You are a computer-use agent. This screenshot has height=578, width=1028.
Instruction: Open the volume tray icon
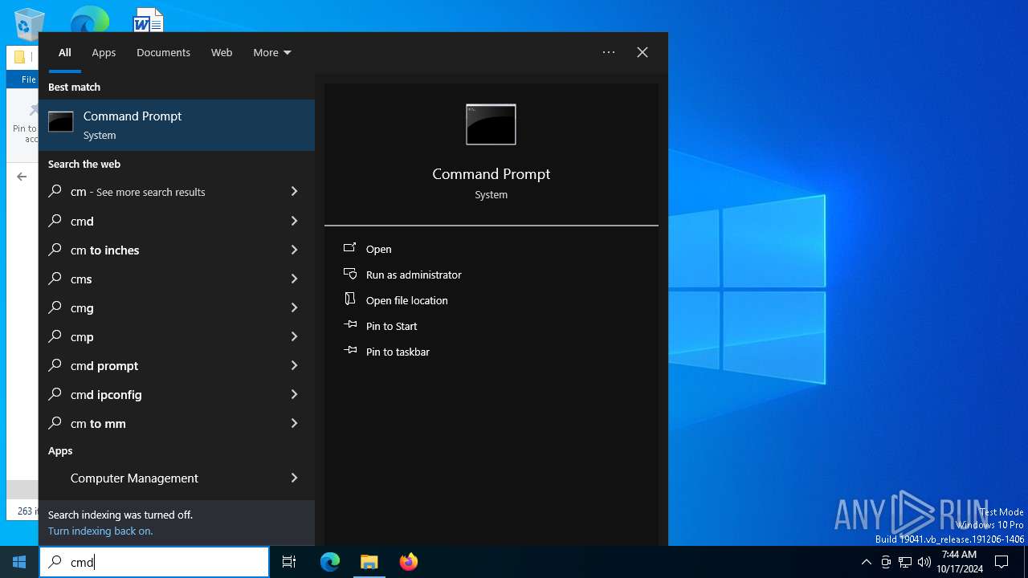pos(924,562)
